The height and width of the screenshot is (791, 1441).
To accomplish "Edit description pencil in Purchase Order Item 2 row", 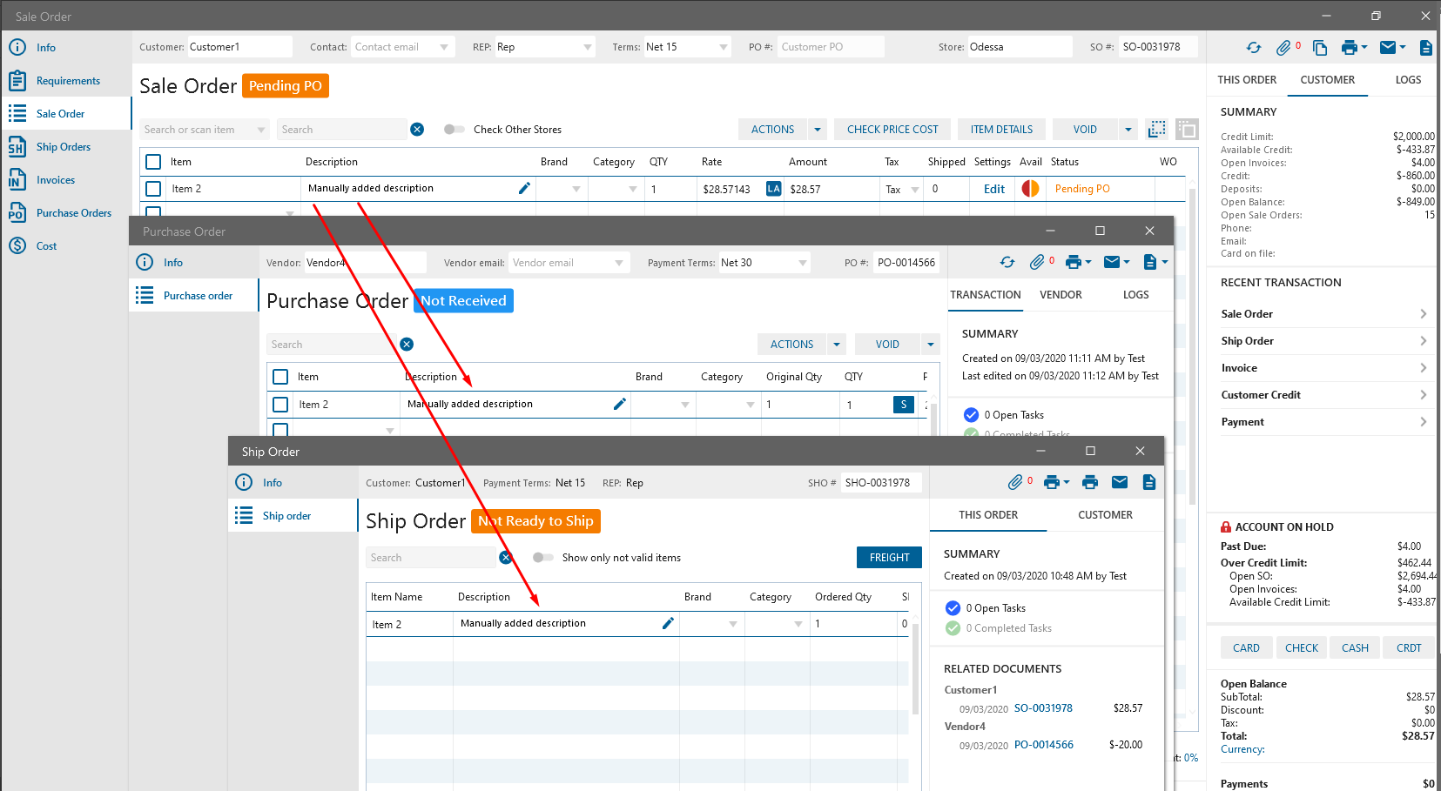I will (x=620, y=404).
